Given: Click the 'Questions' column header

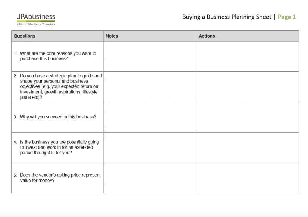Looking at the screenshot, I should click(58, 36).
